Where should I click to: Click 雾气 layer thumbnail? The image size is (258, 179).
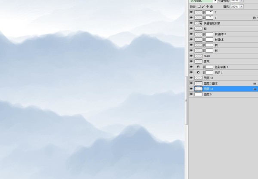pyautogui.click(x=198, y=62)
